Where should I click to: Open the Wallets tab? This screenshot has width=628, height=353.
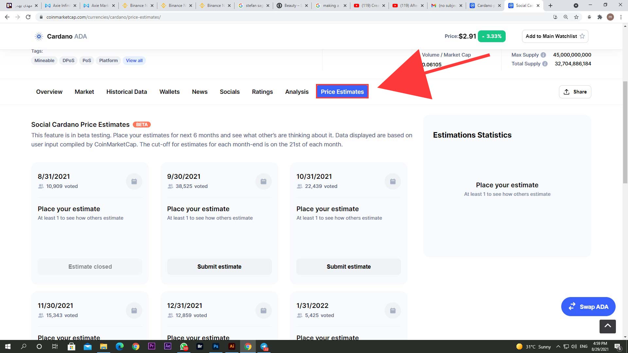point(169,92)
